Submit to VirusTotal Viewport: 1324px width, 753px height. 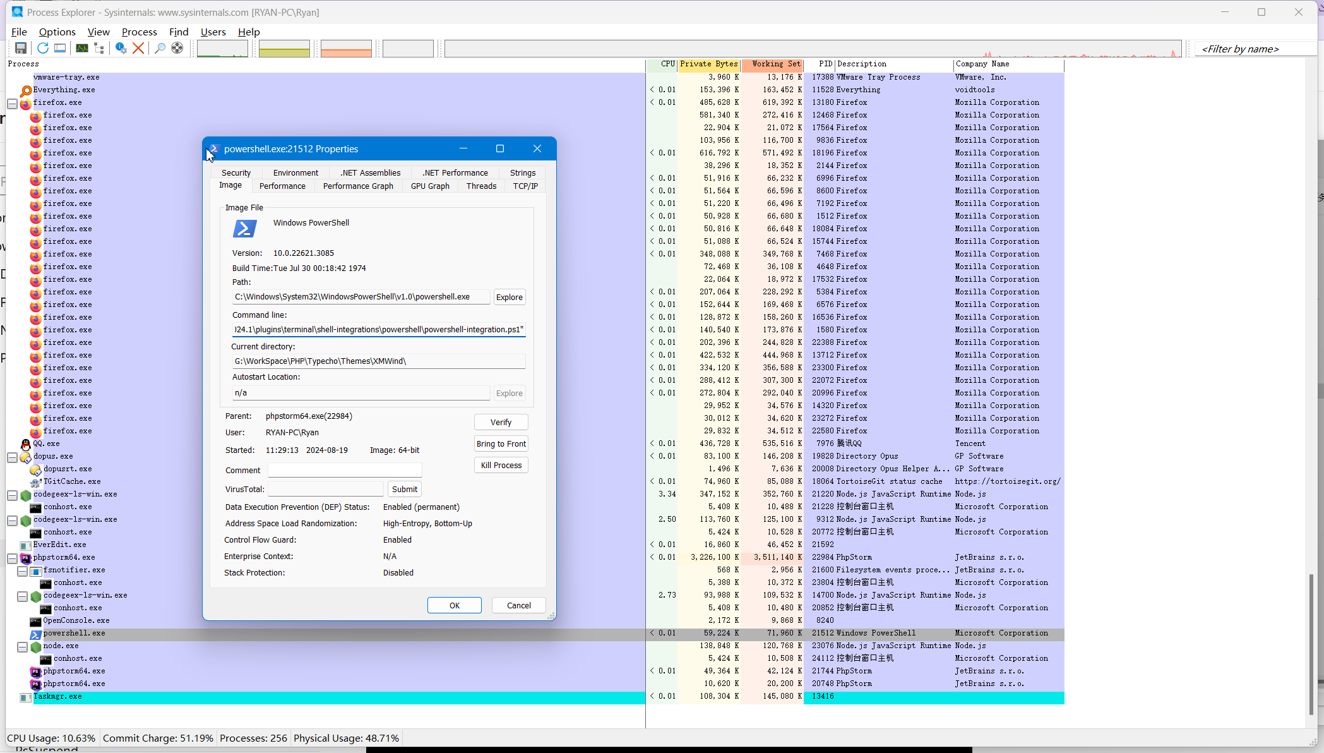(404, 489)
